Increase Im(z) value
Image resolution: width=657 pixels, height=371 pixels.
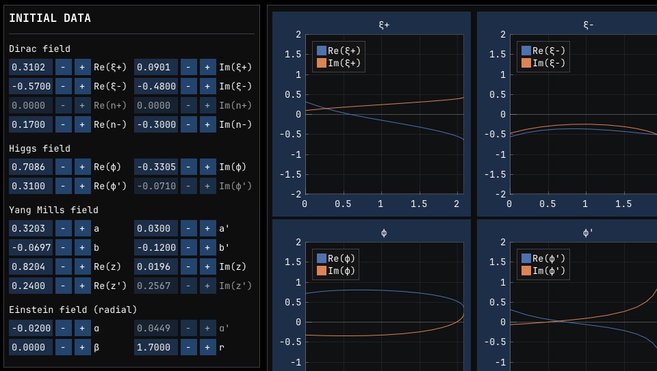tap(208, 266)
